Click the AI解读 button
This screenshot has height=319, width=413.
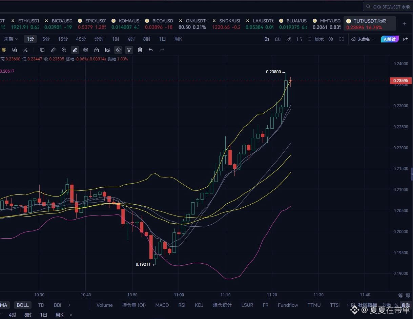tap(390, 39)
